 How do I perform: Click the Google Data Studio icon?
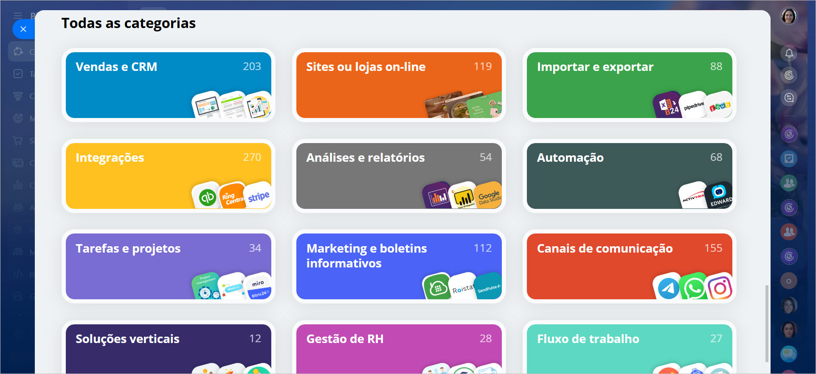[489, 196]
